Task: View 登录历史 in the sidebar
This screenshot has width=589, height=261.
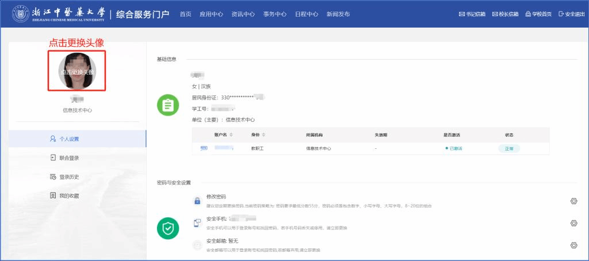Action: point(69,176)
